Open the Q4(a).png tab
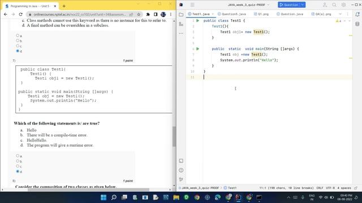Viewport: 362px width, 203px height. tap(321, 14)
